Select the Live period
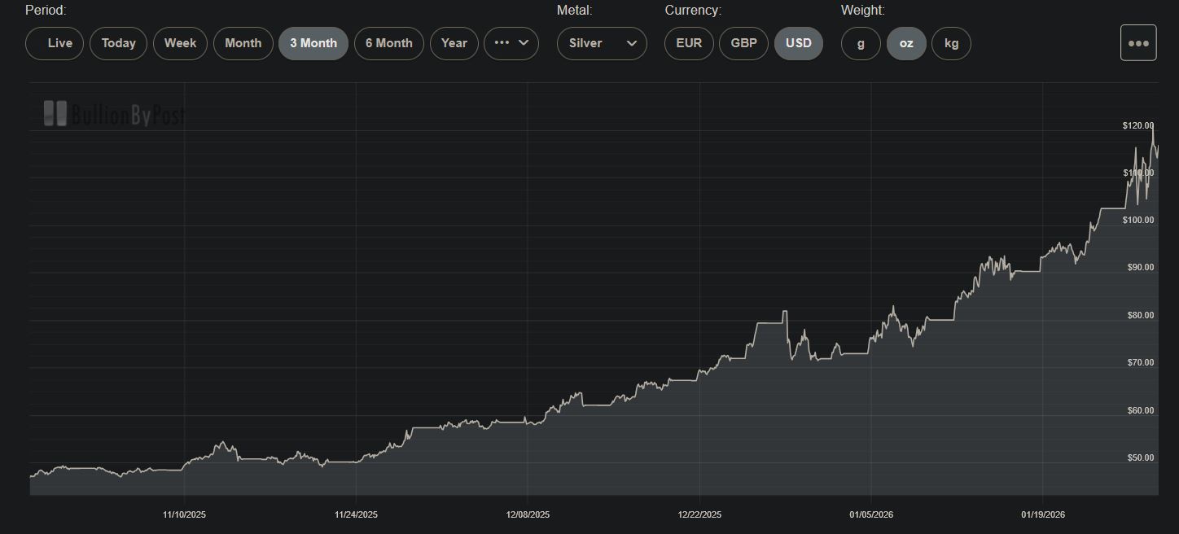The height and width of the screenshot is (534, 1179). (55, 43)
